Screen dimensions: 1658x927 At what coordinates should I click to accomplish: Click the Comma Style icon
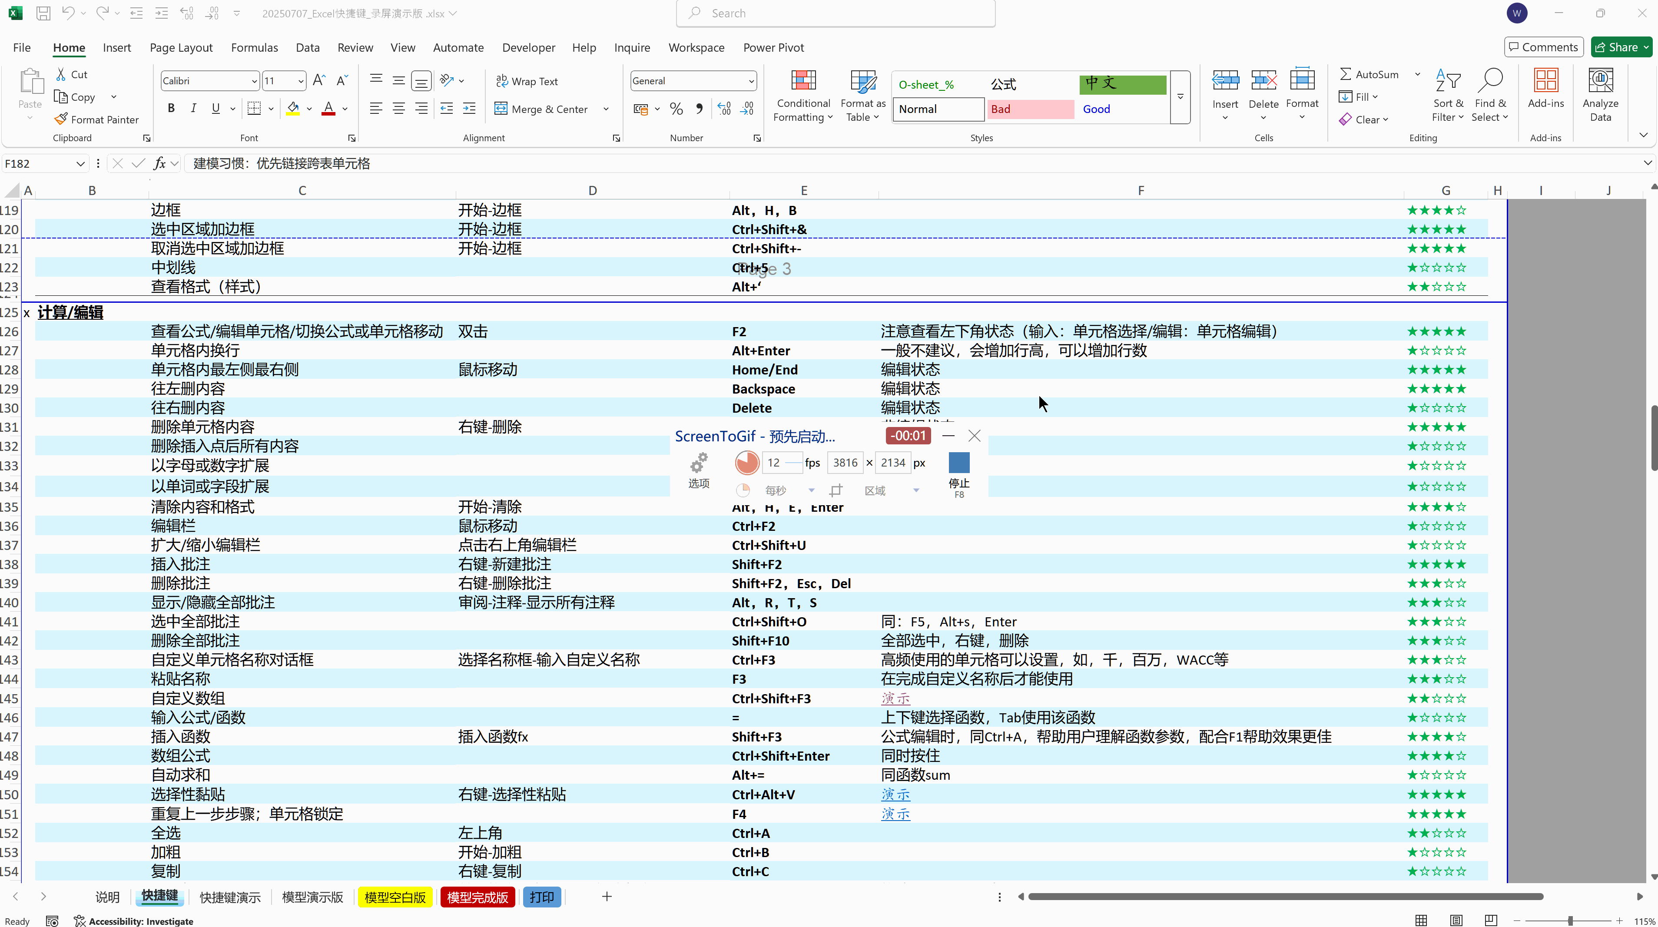699,109
